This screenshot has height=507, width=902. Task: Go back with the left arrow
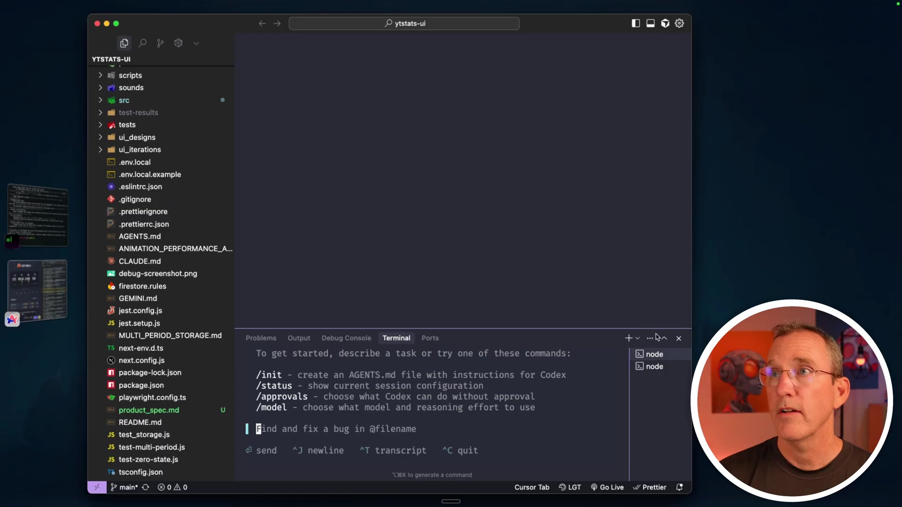pos(262,23)
